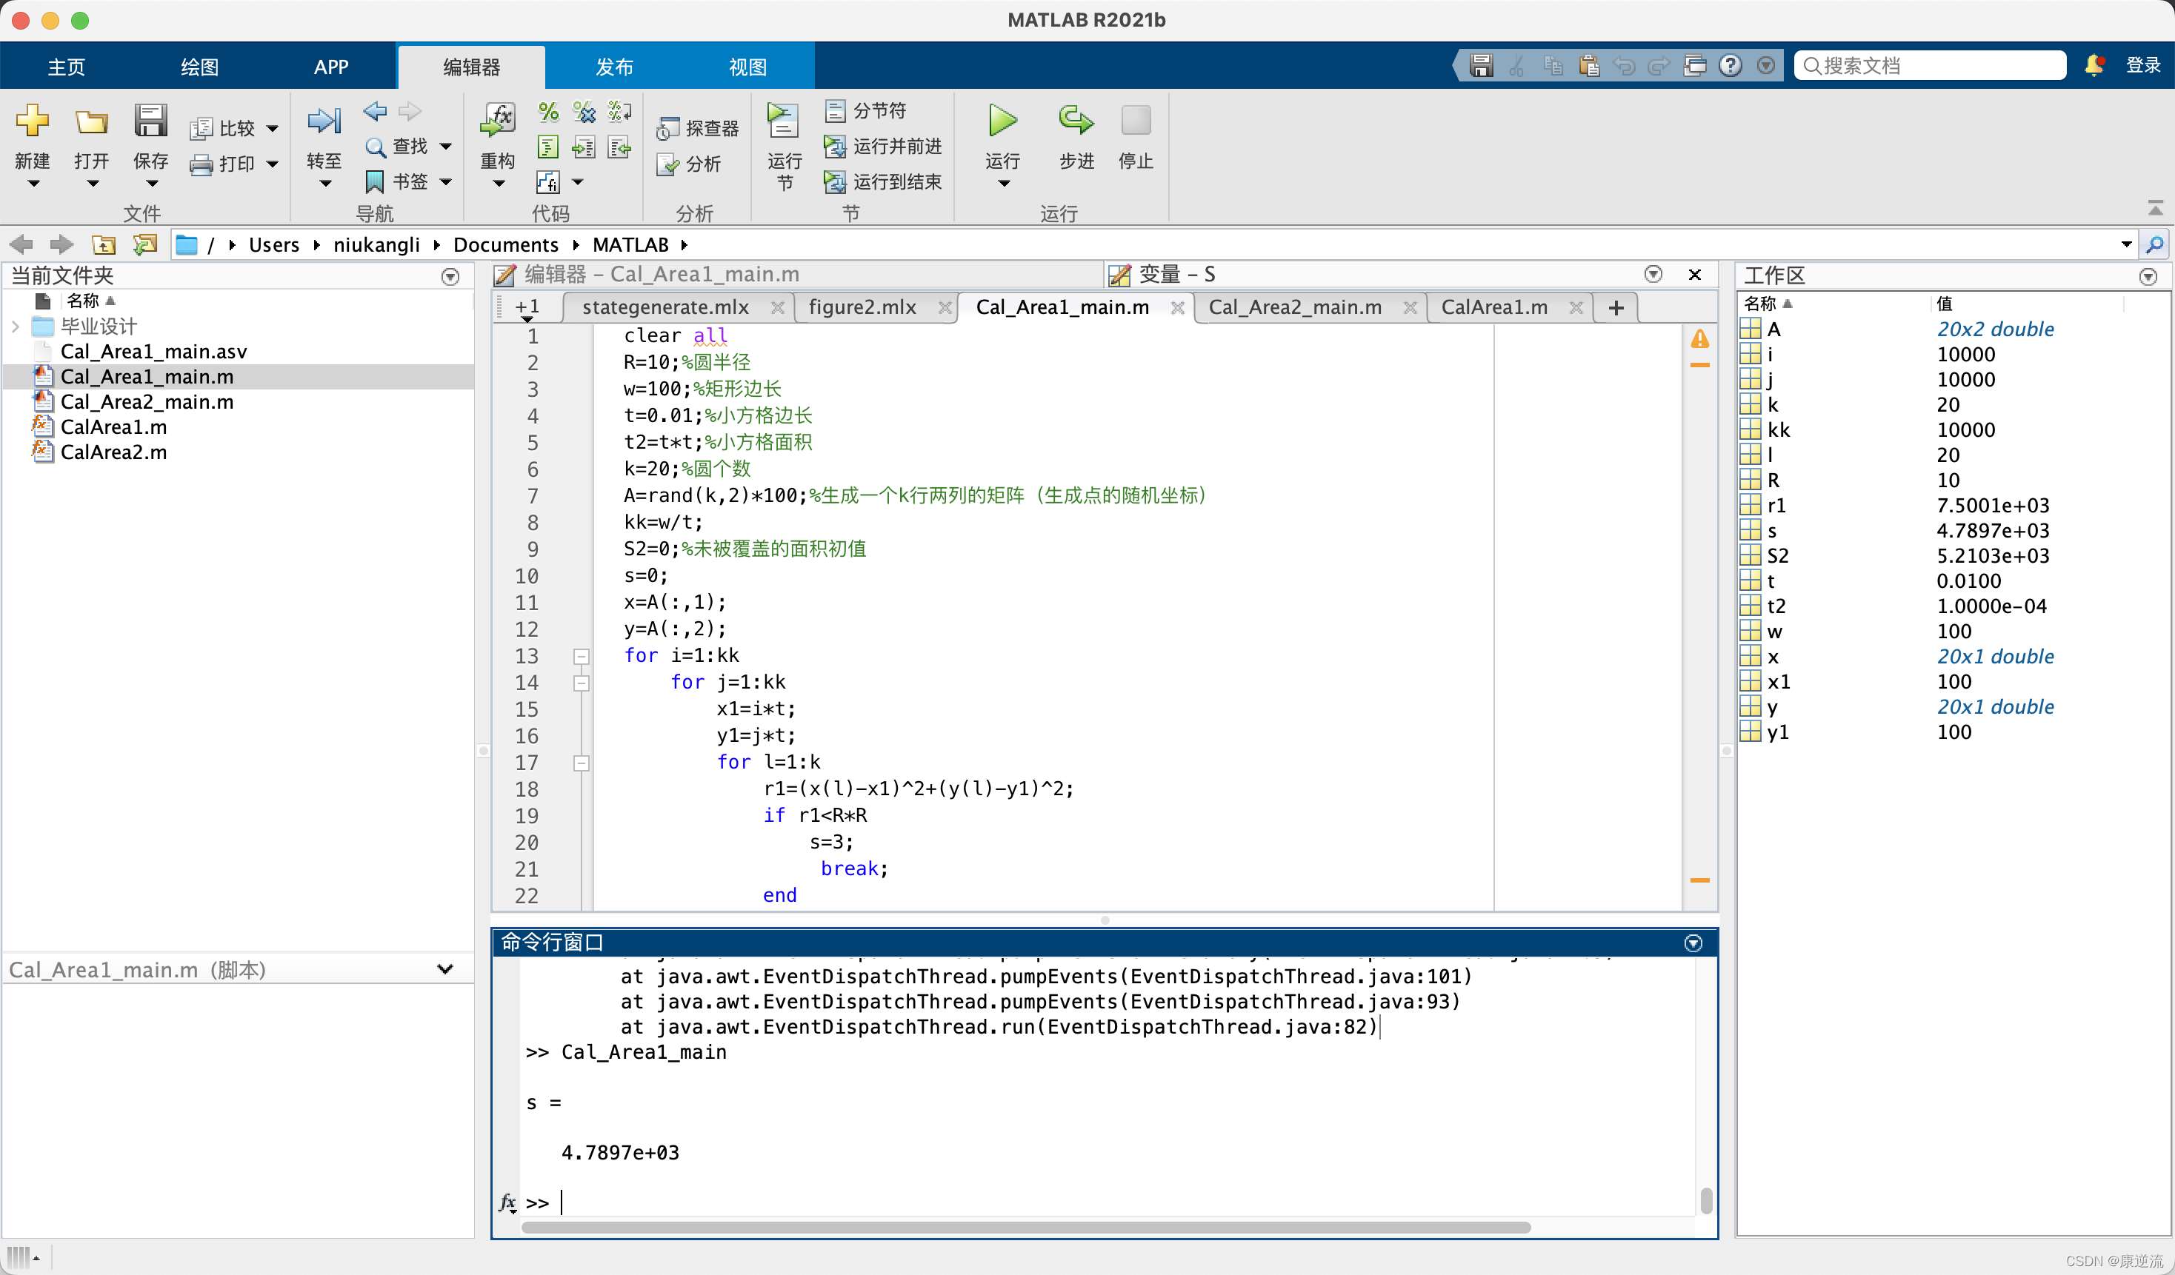
Task: Click the Run Section (运行节) icon
Action: (784, 121)
